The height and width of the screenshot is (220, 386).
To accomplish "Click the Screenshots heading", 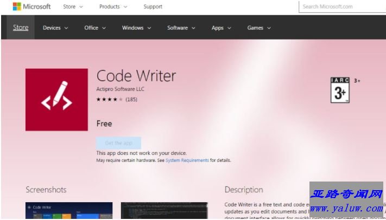I will tap(46, 190).
